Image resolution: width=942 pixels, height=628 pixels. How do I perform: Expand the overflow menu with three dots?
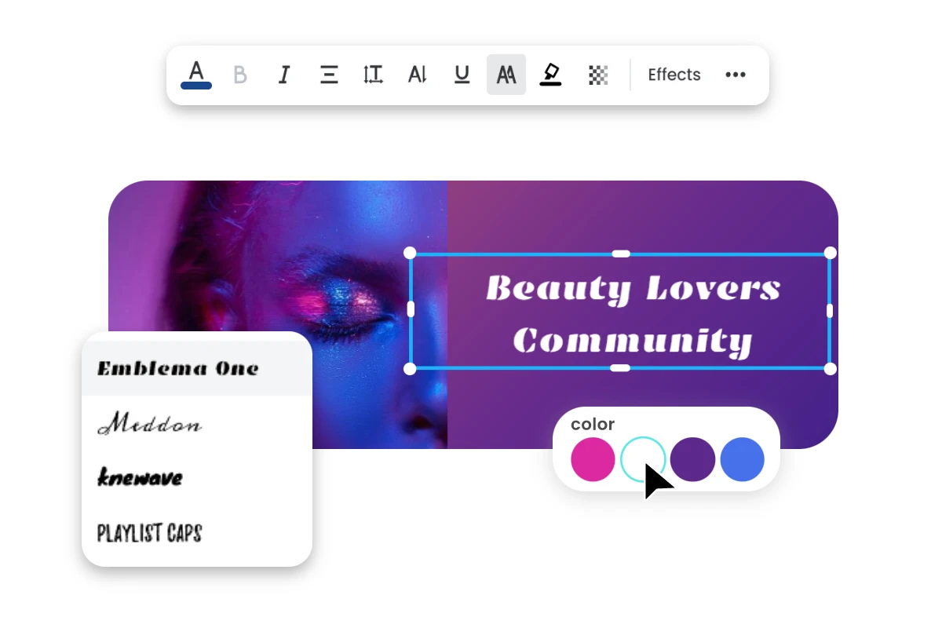[x=736, y=75]
